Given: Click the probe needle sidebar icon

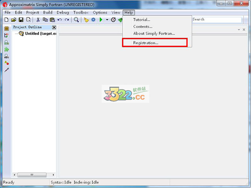Looking at the screenshot, I should click(x=7, y=70).
